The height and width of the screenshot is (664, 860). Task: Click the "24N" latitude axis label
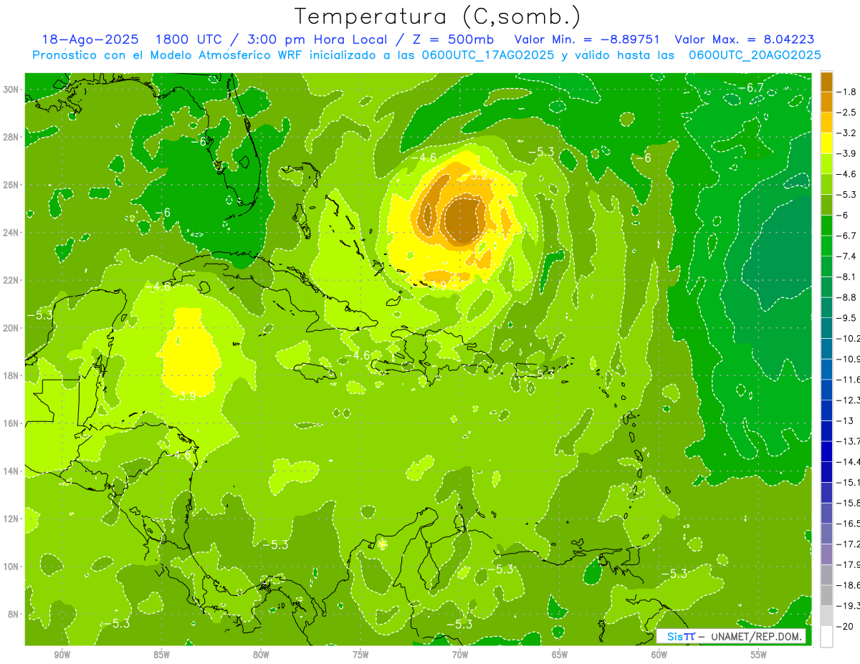pyautogui.click(x=11, y=233)
